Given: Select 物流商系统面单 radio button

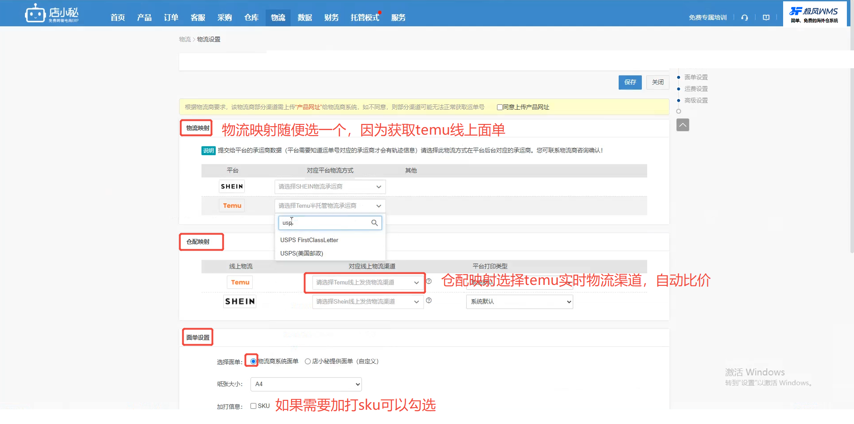Looking at the screenshot, I should click(x=253, y=361).
